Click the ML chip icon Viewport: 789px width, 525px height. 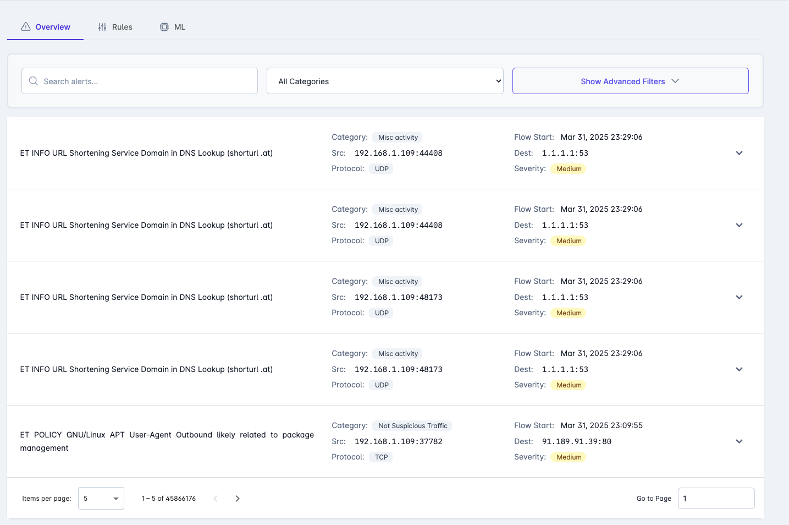164,27
